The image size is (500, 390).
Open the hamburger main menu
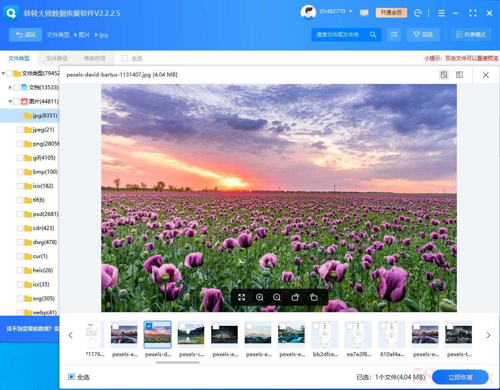[441, 13]
